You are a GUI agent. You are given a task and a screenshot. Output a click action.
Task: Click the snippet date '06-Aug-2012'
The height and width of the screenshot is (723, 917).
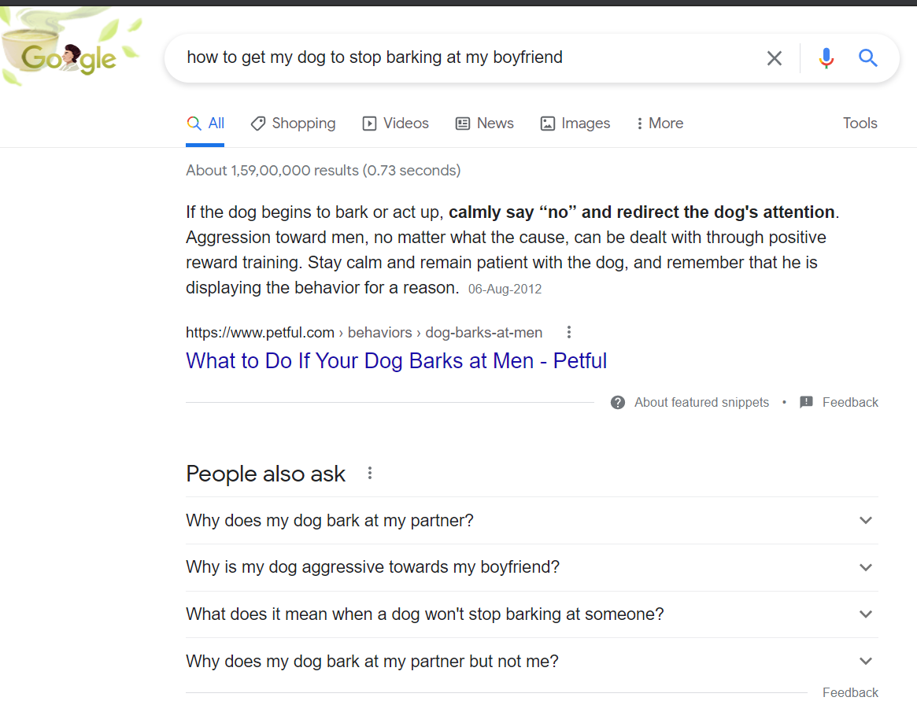505,290
